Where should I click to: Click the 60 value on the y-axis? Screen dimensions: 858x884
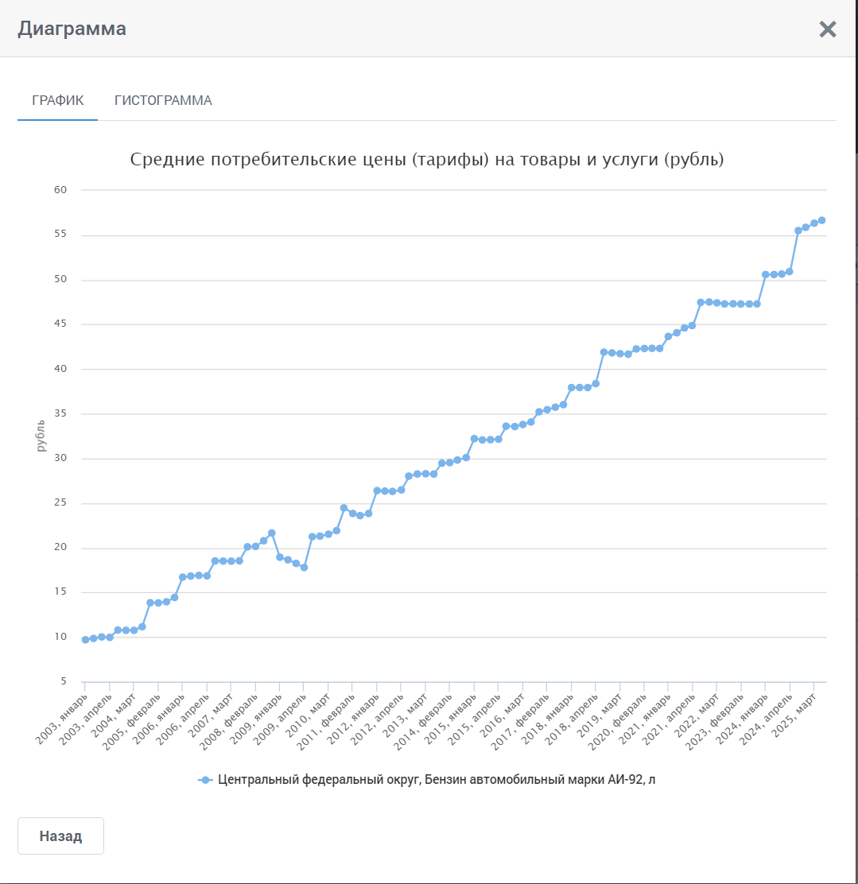click(60, 190)
